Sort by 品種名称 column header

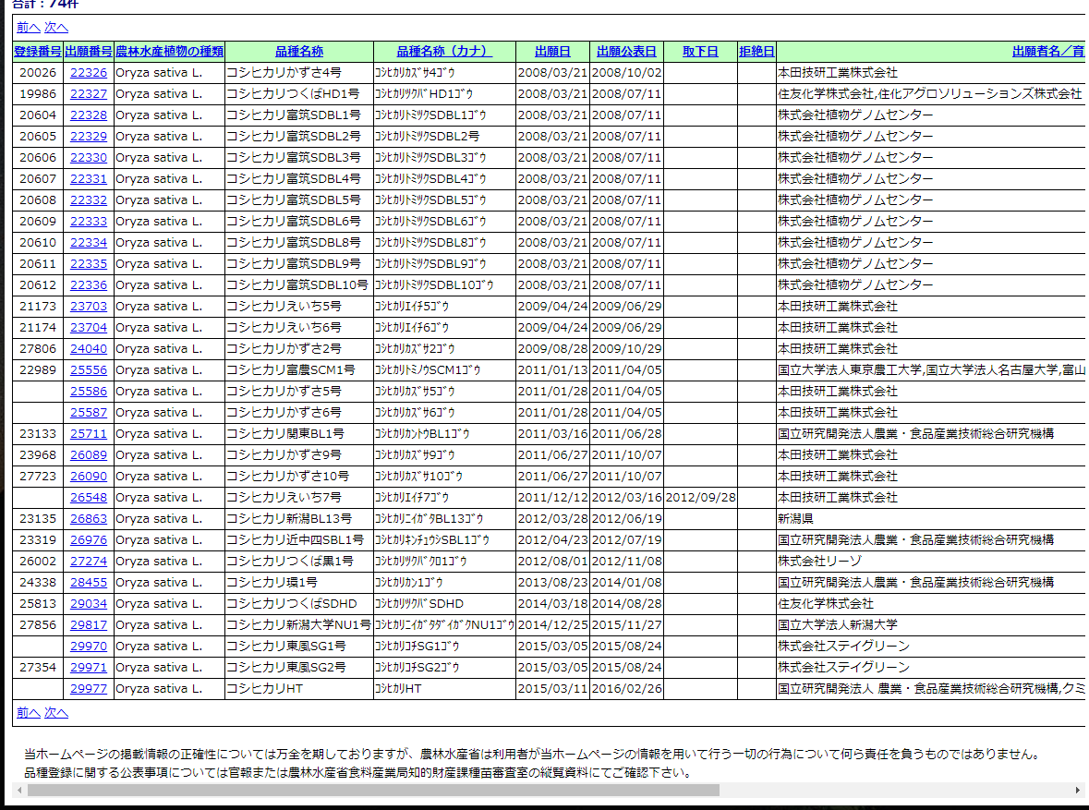(x=299, y=52)
